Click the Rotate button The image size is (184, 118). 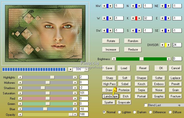pos(111,41)
